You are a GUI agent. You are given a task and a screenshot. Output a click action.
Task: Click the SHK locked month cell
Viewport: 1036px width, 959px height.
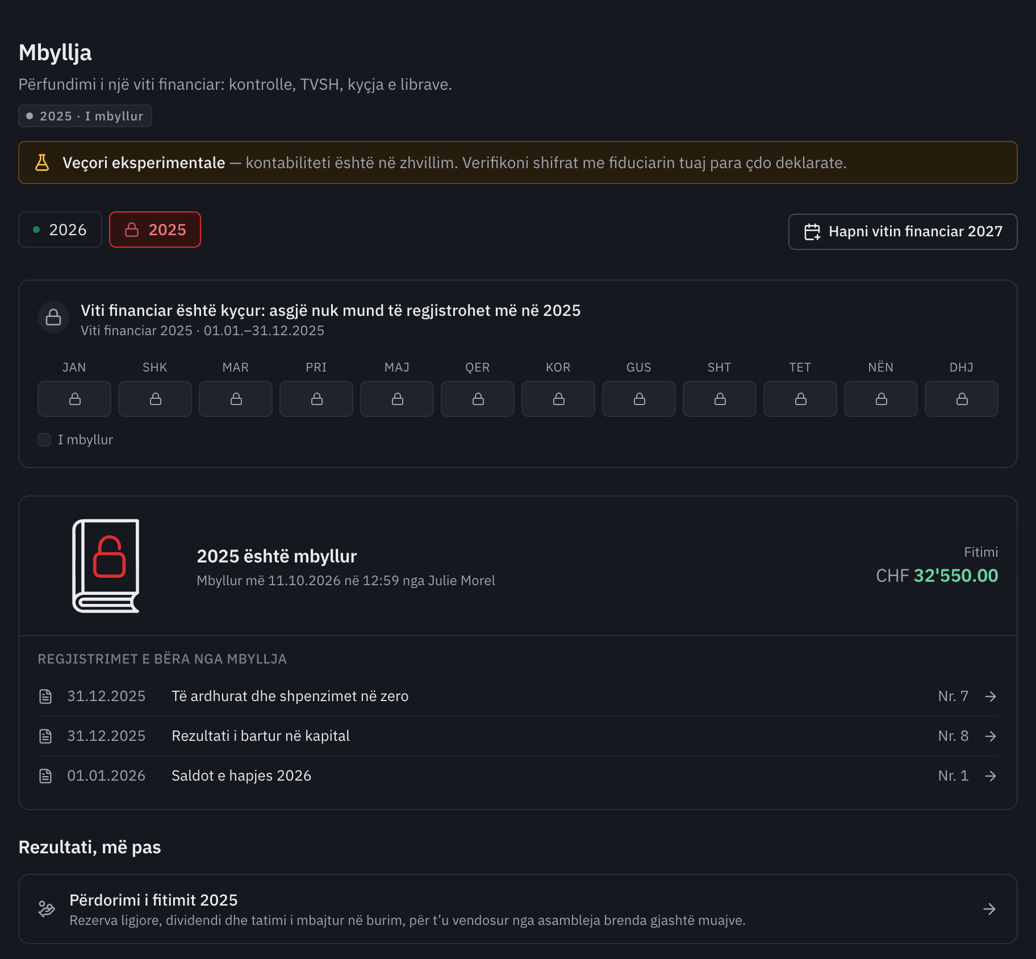[155, 399]
